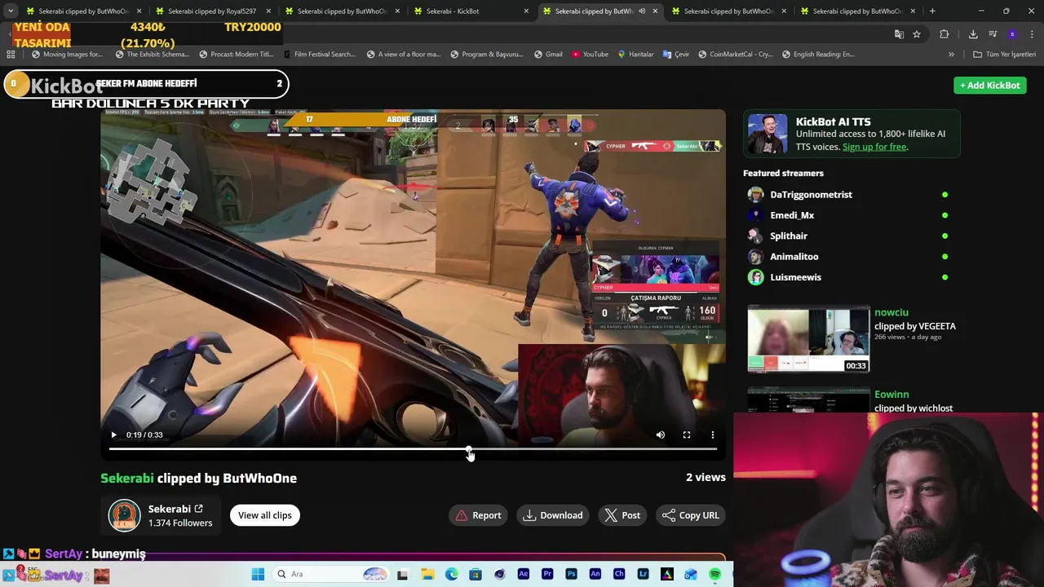The width and height of the screenshot is (1044, 587).
Task: Open the YouTube bookmark
Action: [590, 54]
